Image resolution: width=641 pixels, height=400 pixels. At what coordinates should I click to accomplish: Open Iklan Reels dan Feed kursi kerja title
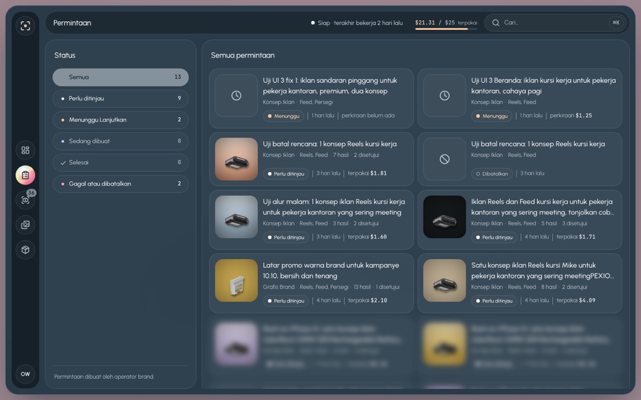point(543,207)
